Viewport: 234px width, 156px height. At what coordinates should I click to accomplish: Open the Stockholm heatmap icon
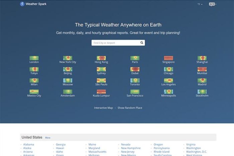[202, 91]
